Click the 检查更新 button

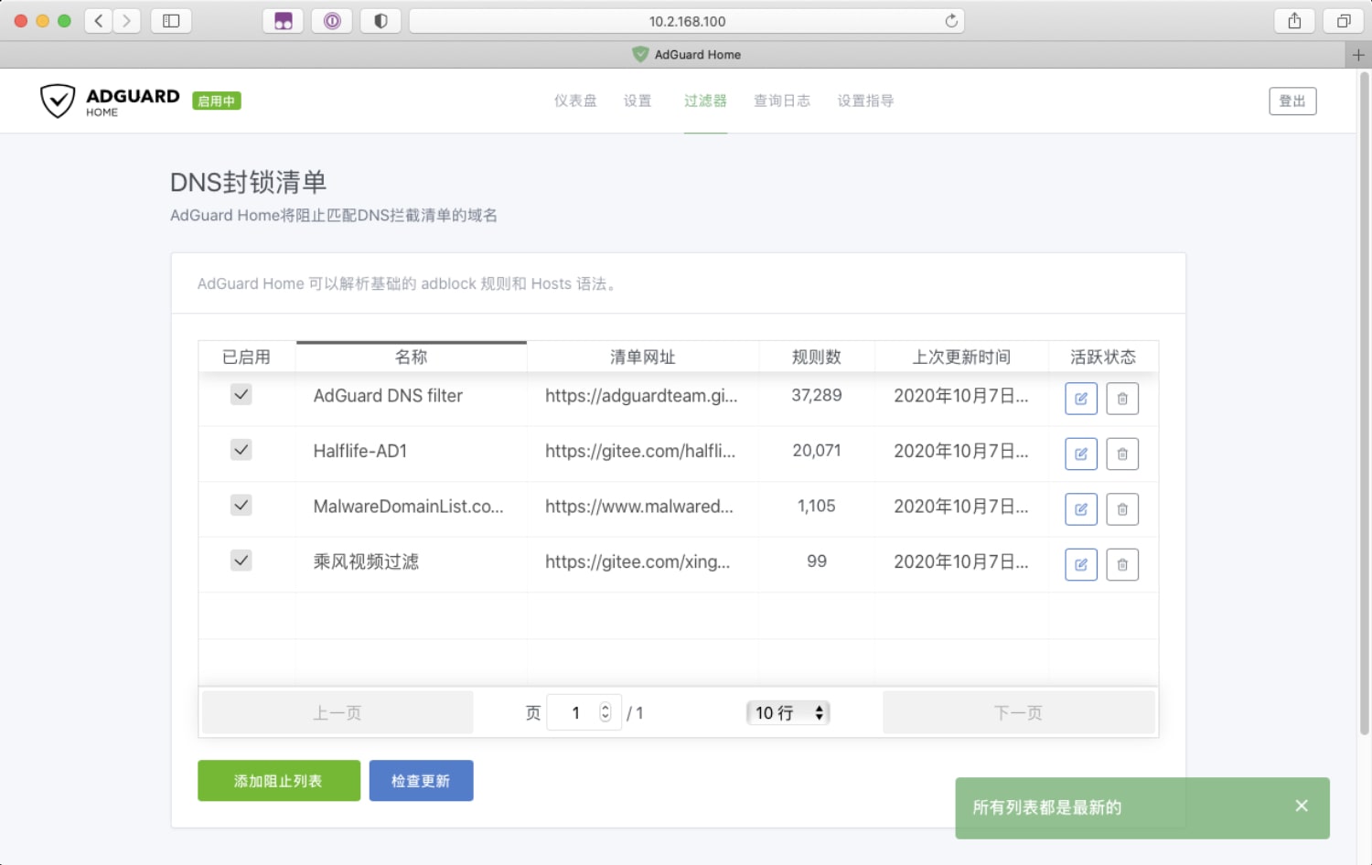pyautogui.click(x=421, y=780)
